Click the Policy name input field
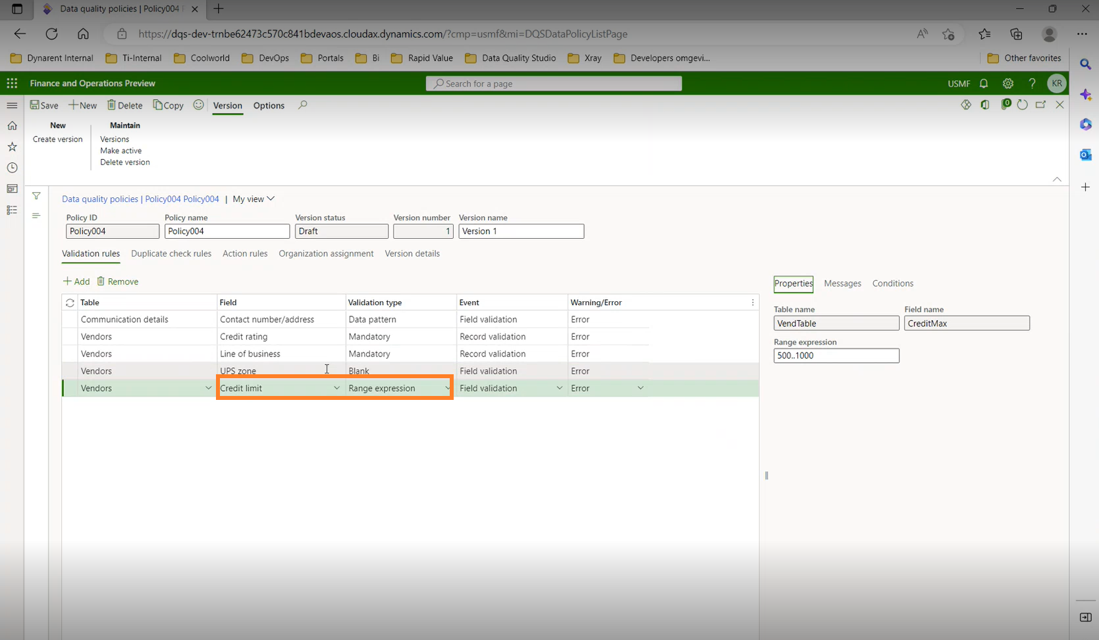 pyautogui.click(x=227, y=232)
